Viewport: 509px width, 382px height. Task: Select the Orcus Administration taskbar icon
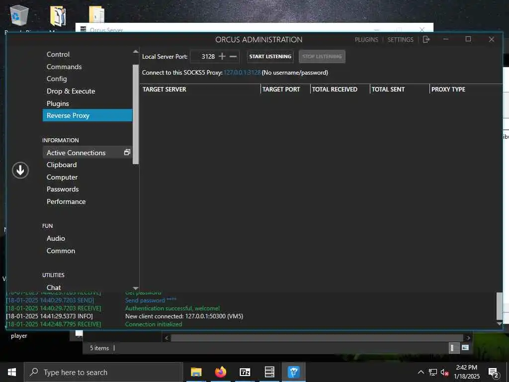coord(293,372)
